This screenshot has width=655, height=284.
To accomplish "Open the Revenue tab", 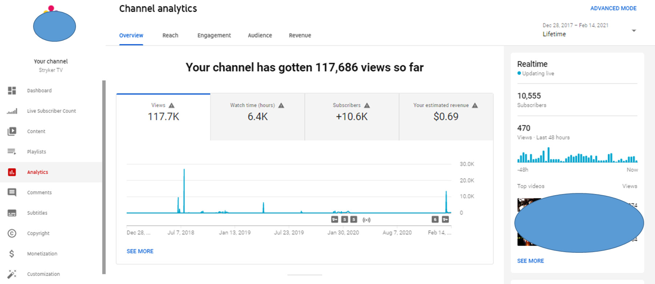I will [x=300, y=36].
